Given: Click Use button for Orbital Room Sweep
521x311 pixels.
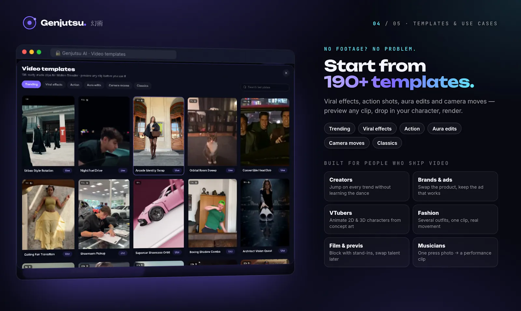Looking at the screenshot, I should 231,170.
